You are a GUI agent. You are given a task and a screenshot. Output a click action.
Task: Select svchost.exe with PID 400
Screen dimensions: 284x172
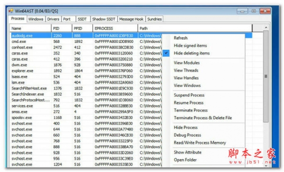[86, 123]
